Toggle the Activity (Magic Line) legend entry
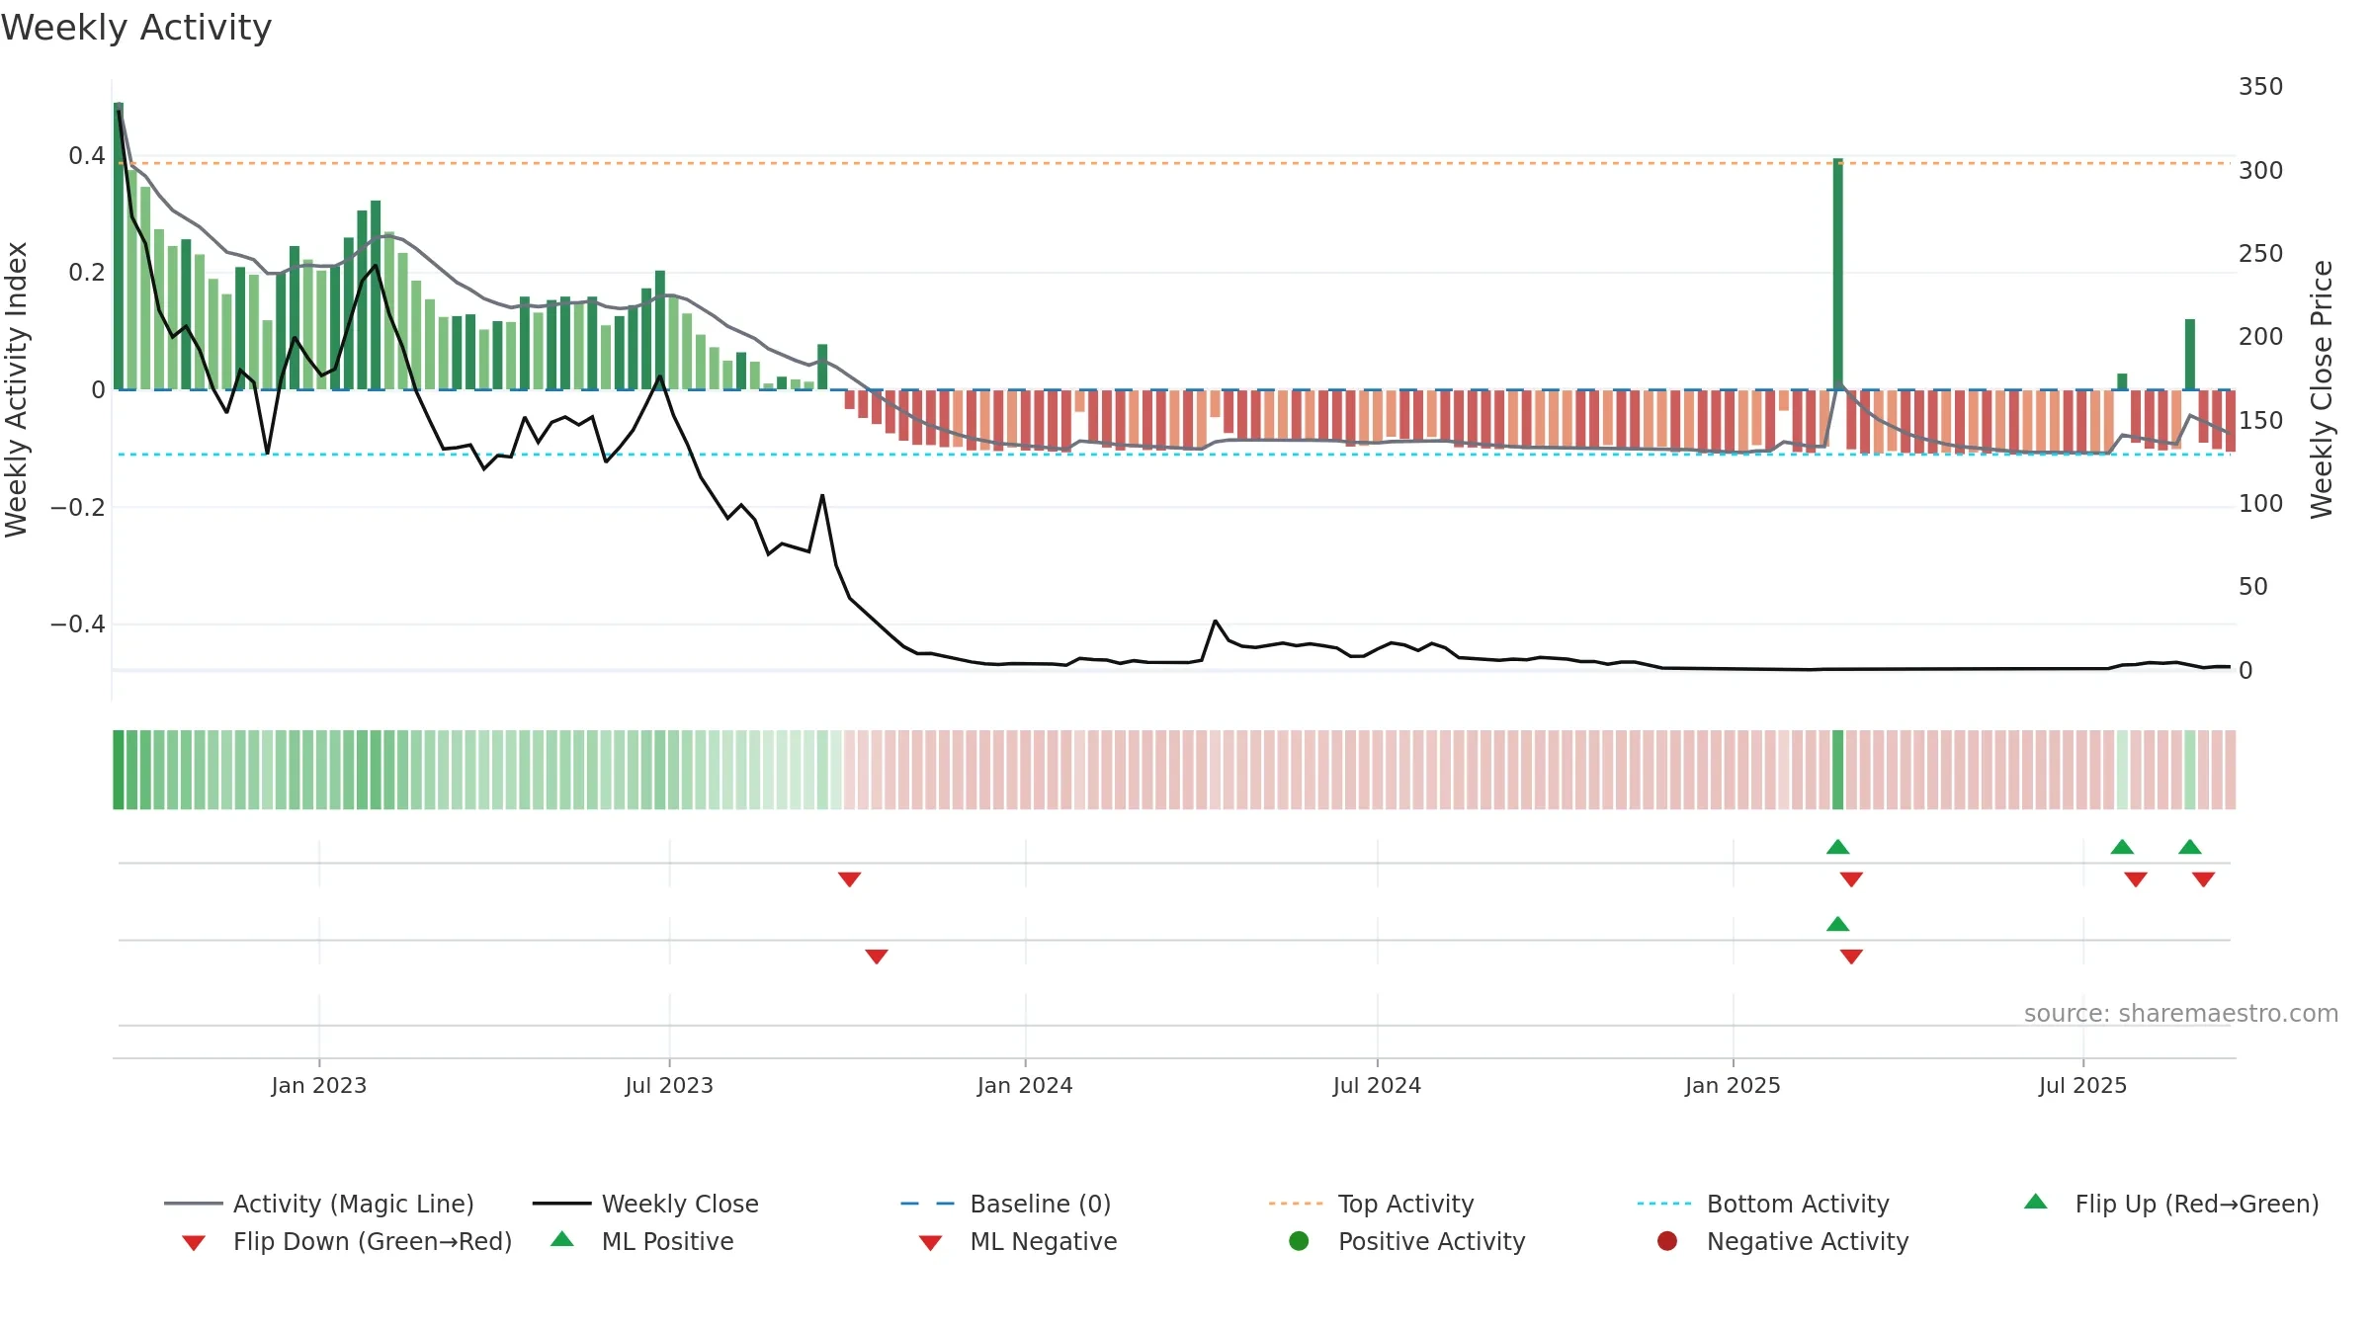The height and width of the screenshot is (1334, 2372). click(x=319, y=1204)
